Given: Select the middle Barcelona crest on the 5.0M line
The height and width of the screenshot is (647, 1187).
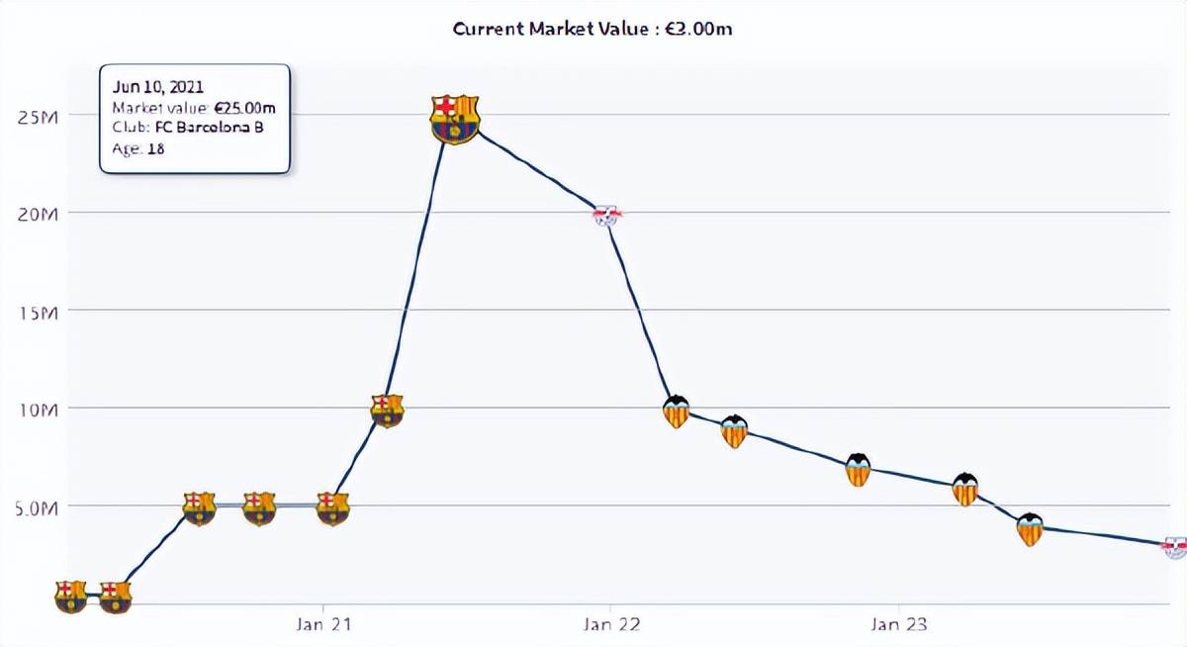Looking at the screenshot, I should 259,508.
